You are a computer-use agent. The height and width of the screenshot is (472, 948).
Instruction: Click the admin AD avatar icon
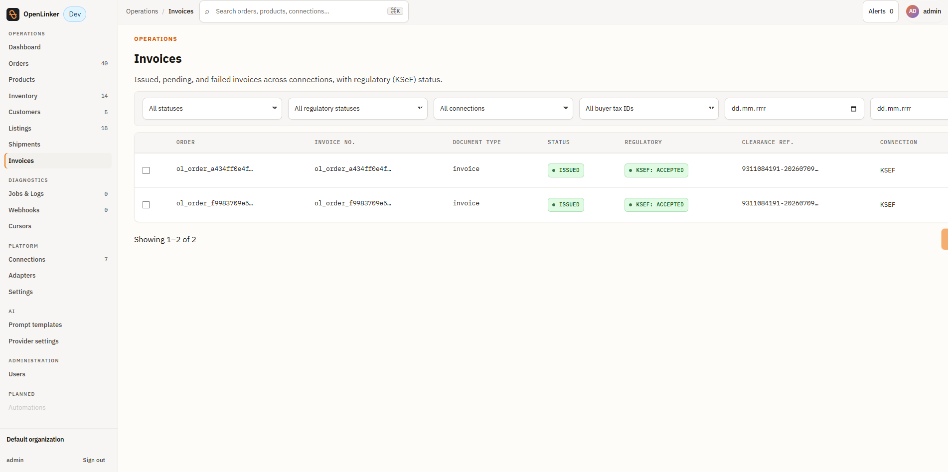coord(912,11)
